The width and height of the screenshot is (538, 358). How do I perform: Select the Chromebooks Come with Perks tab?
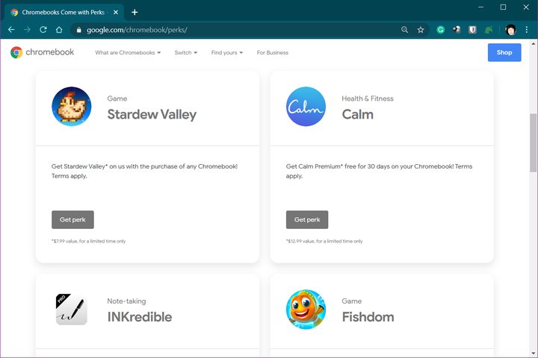tap(64, 13)
